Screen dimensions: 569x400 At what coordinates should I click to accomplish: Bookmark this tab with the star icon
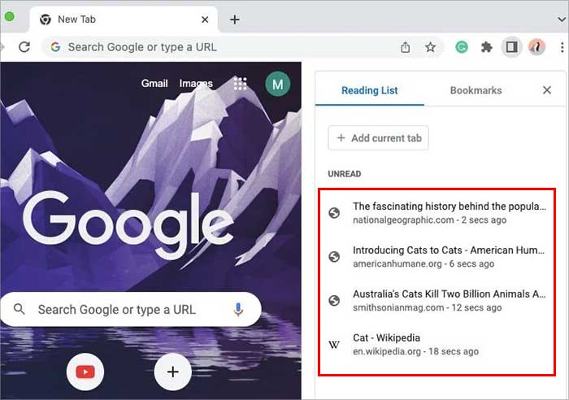tap(430, 47)
